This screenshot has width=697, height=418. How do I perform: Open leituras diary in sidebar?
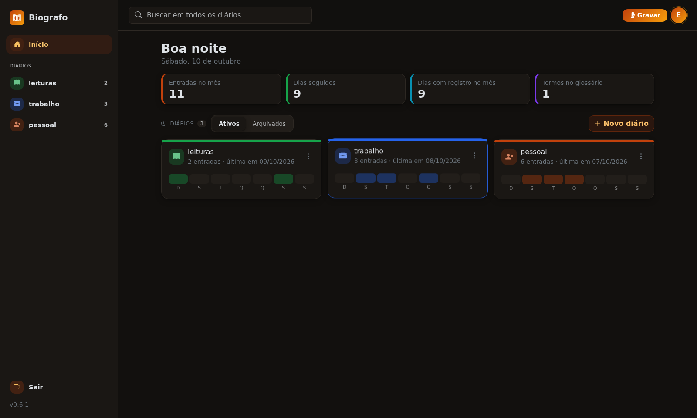point(59,83)
